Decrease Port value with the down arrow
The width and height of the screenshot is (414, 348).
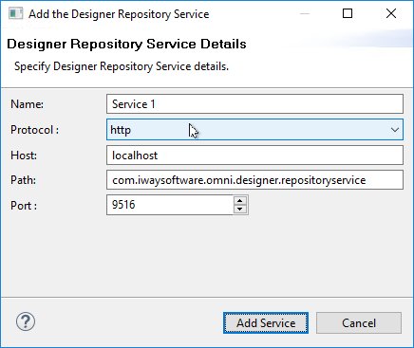(240, 209)
